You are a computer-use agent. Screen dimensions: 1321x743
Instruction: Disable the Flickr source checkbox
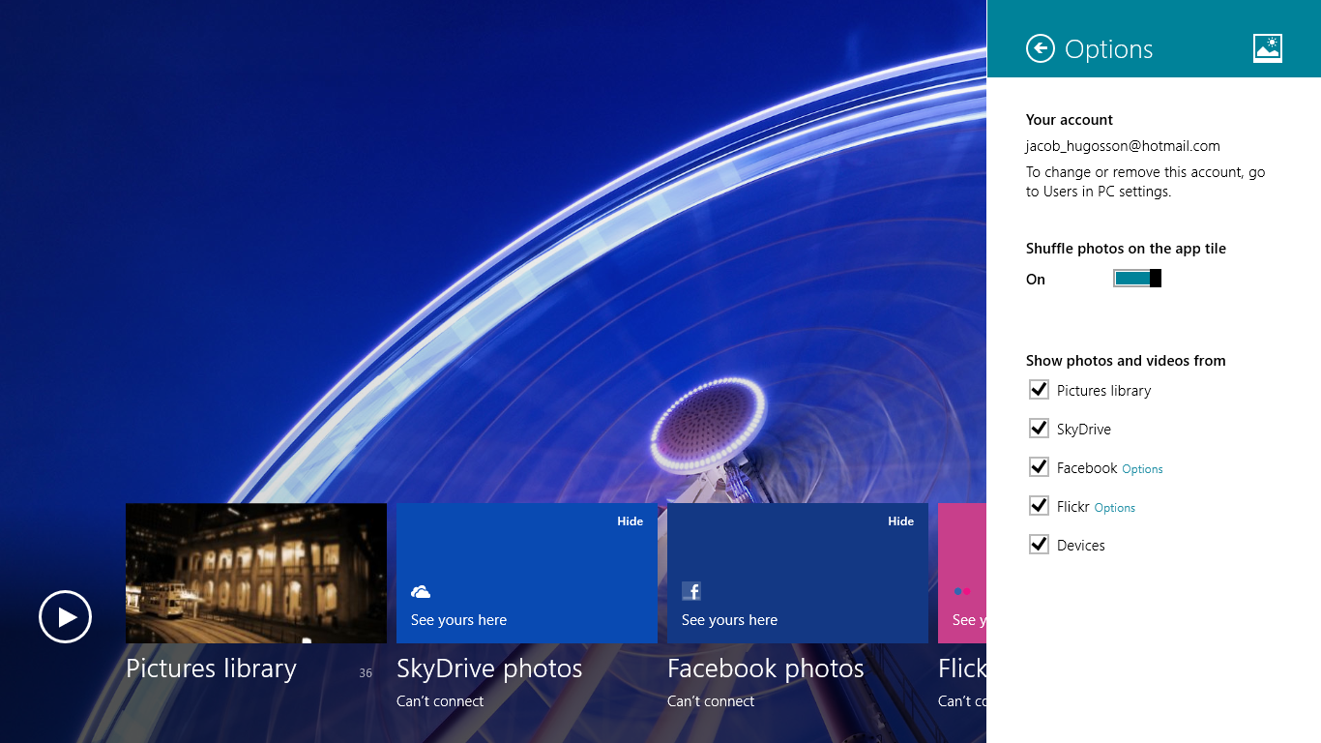[x=1040, y=506]
